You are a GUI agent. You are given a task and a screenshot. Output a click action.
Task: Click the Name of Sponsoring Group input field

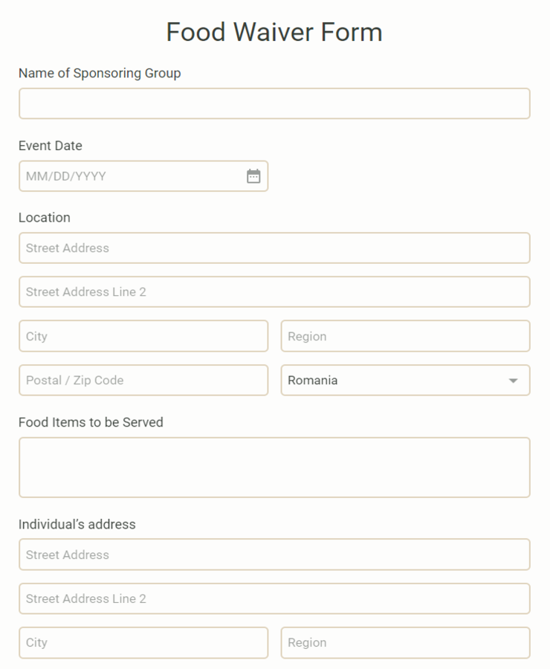274,103
